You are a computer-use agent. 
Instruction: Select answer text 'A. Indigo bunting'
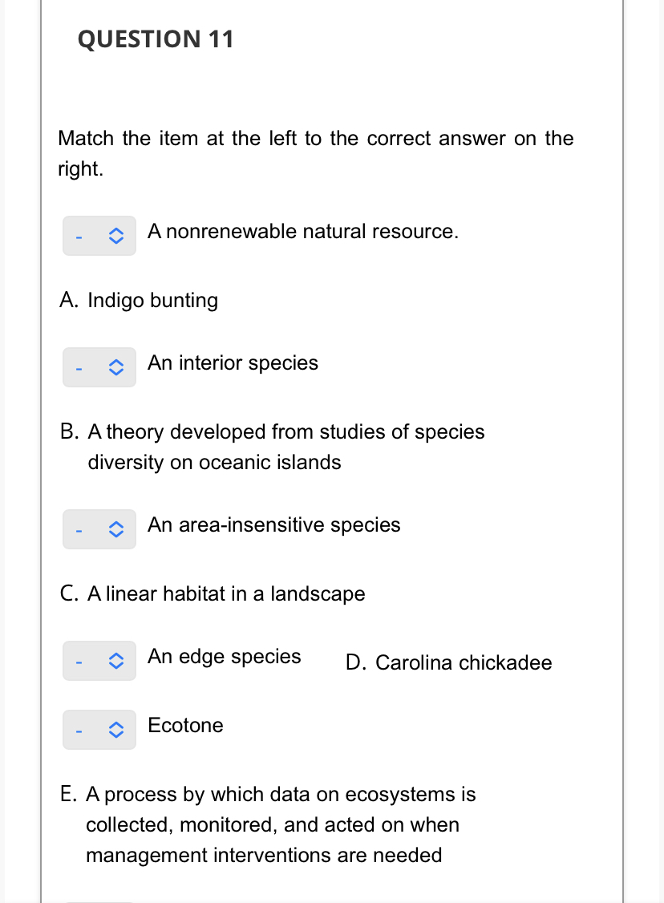pos(139,301)
